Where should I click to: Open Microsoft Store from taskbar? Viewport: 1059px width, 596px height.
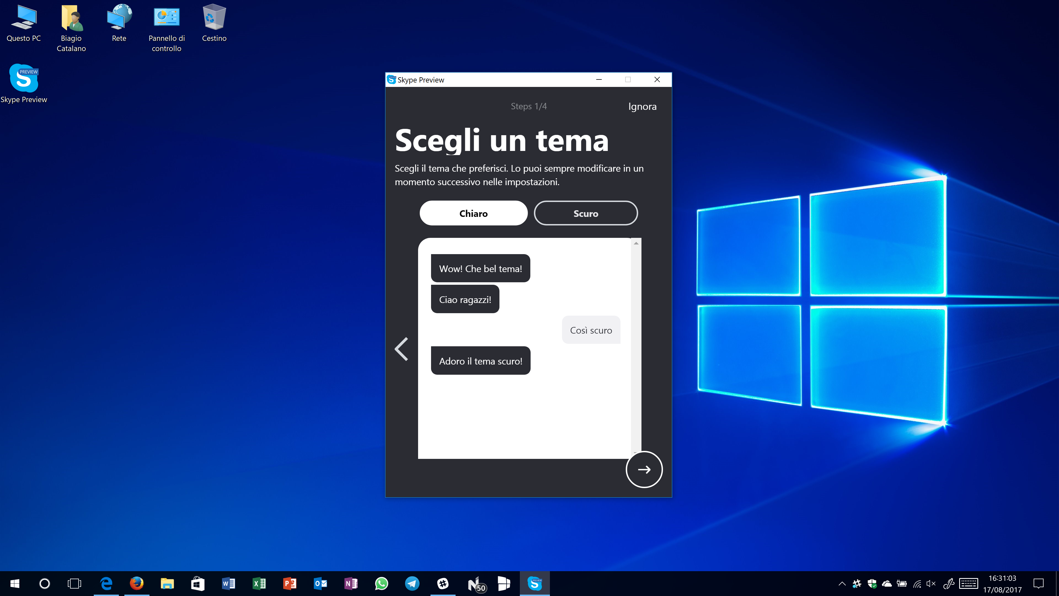[198, 583]
